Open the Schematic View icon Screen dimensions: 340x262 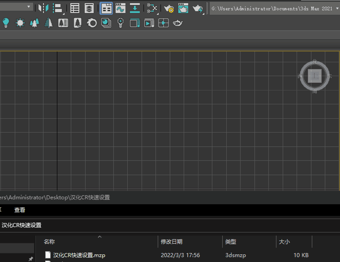click(x=152, y=8)
